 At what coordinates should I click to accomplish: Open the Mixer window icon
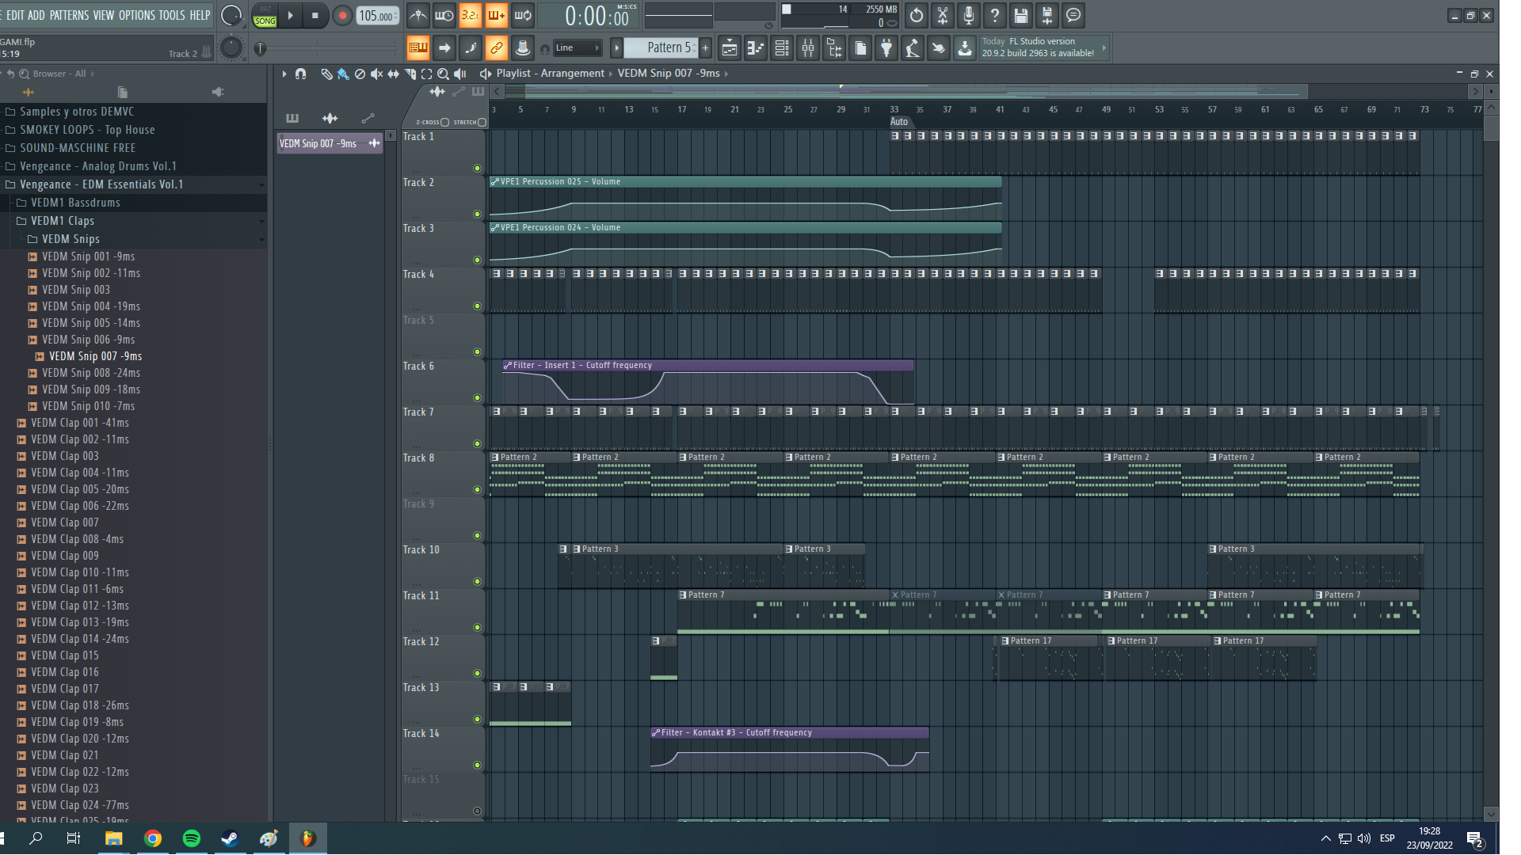point(808,49)
